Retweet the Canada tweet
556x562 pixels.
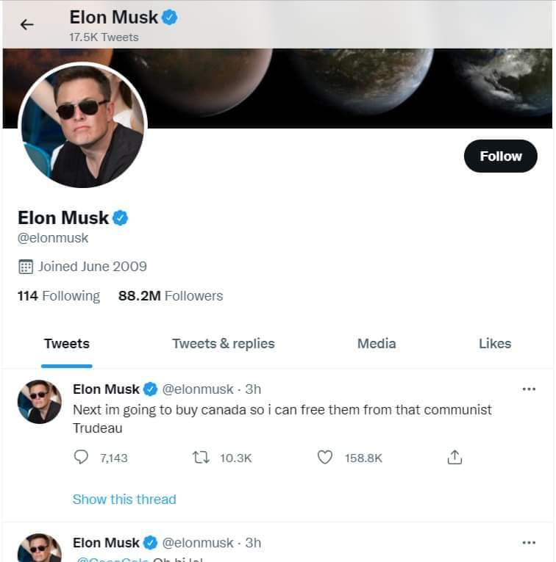[200, 457]
